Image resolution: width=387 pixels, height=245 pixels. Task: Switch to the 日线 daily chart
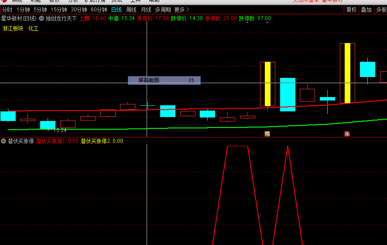[x=116, y=10]
